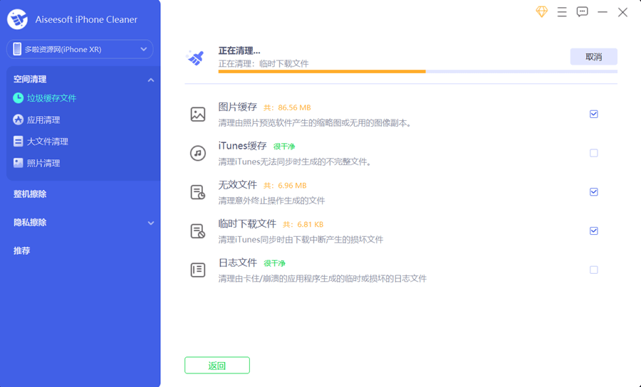Collapse the 空间清理 section chevron
This screenshot has width=641, height=387.
pos(151,80)
